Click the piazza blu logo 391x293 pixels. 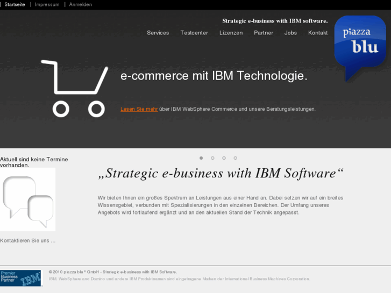[360, 48]
